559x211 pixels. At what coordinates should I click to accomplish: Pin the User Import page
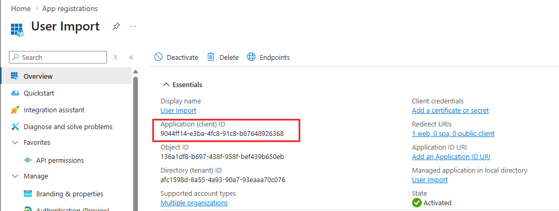(x=116, y=27)
